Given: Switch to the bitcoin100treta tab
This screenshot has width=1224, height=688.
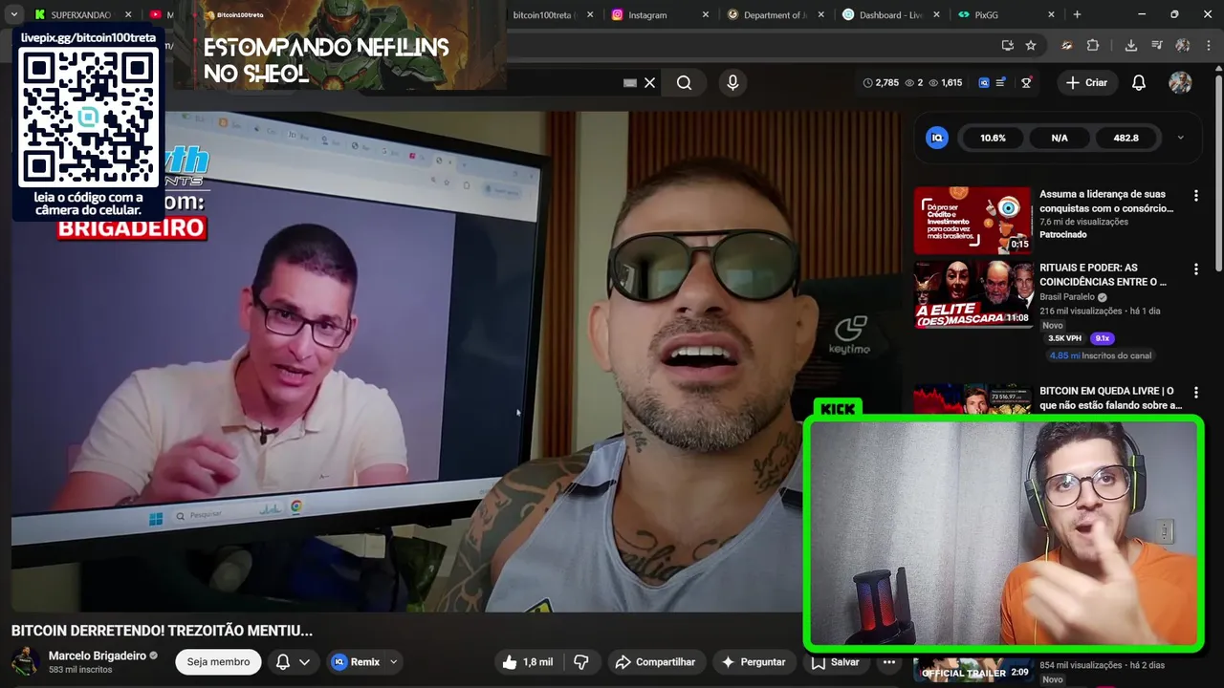Looking at the screenshot, I should pos(546,14).
